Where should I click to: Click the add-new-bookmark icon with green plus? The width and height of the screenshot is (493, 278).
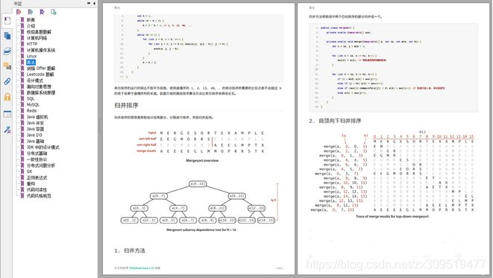pyautogui.click(x=54, y=12)
